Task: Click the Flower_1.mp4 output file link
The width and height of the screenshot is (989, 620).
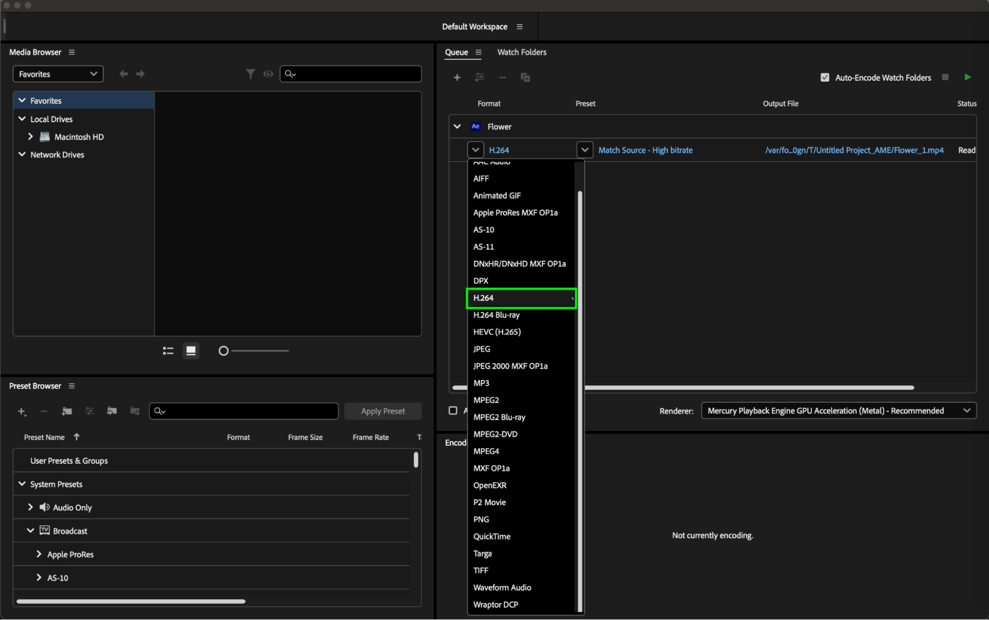Action: click(854, 150)
